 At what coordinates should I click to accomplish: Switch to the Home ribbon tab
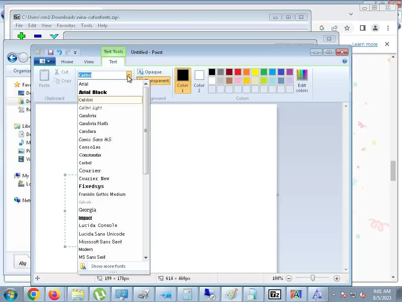tap(67, 62)
